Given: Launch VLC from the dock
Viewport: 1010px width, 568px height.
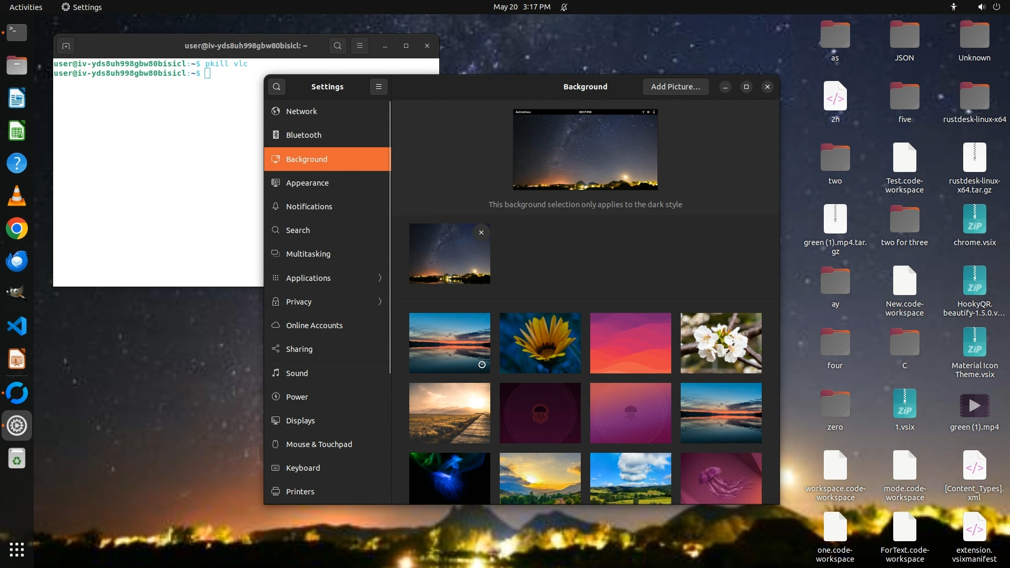Looking at the screenshot, I should click(17, 196).
